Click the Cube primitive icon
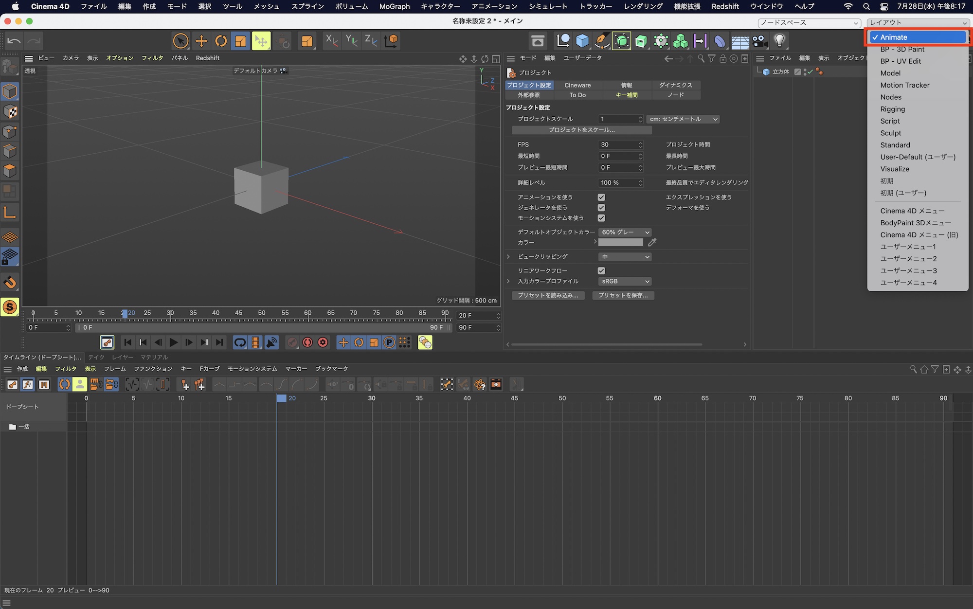This screenshot has width=973, height=609. point(582,41)
